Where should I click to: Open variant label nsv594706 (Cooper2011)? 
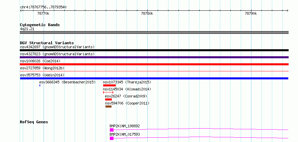point(127,103)
